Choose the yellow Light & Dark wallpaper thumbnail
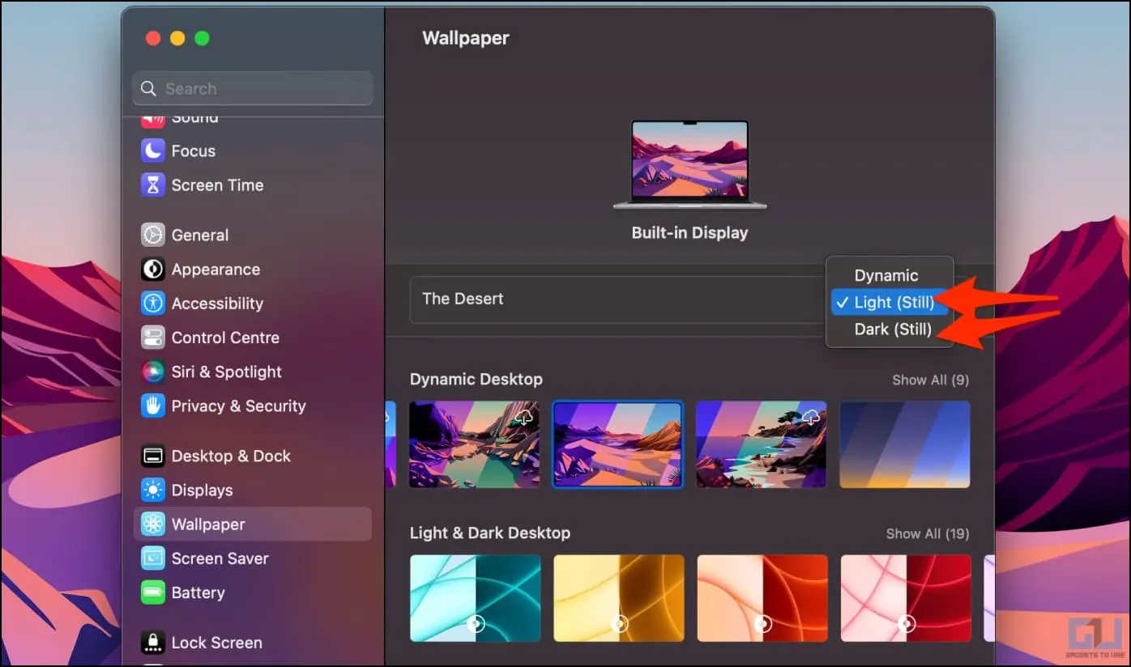The width and height of the screenshot is (1131, 667). click(619, 598)
